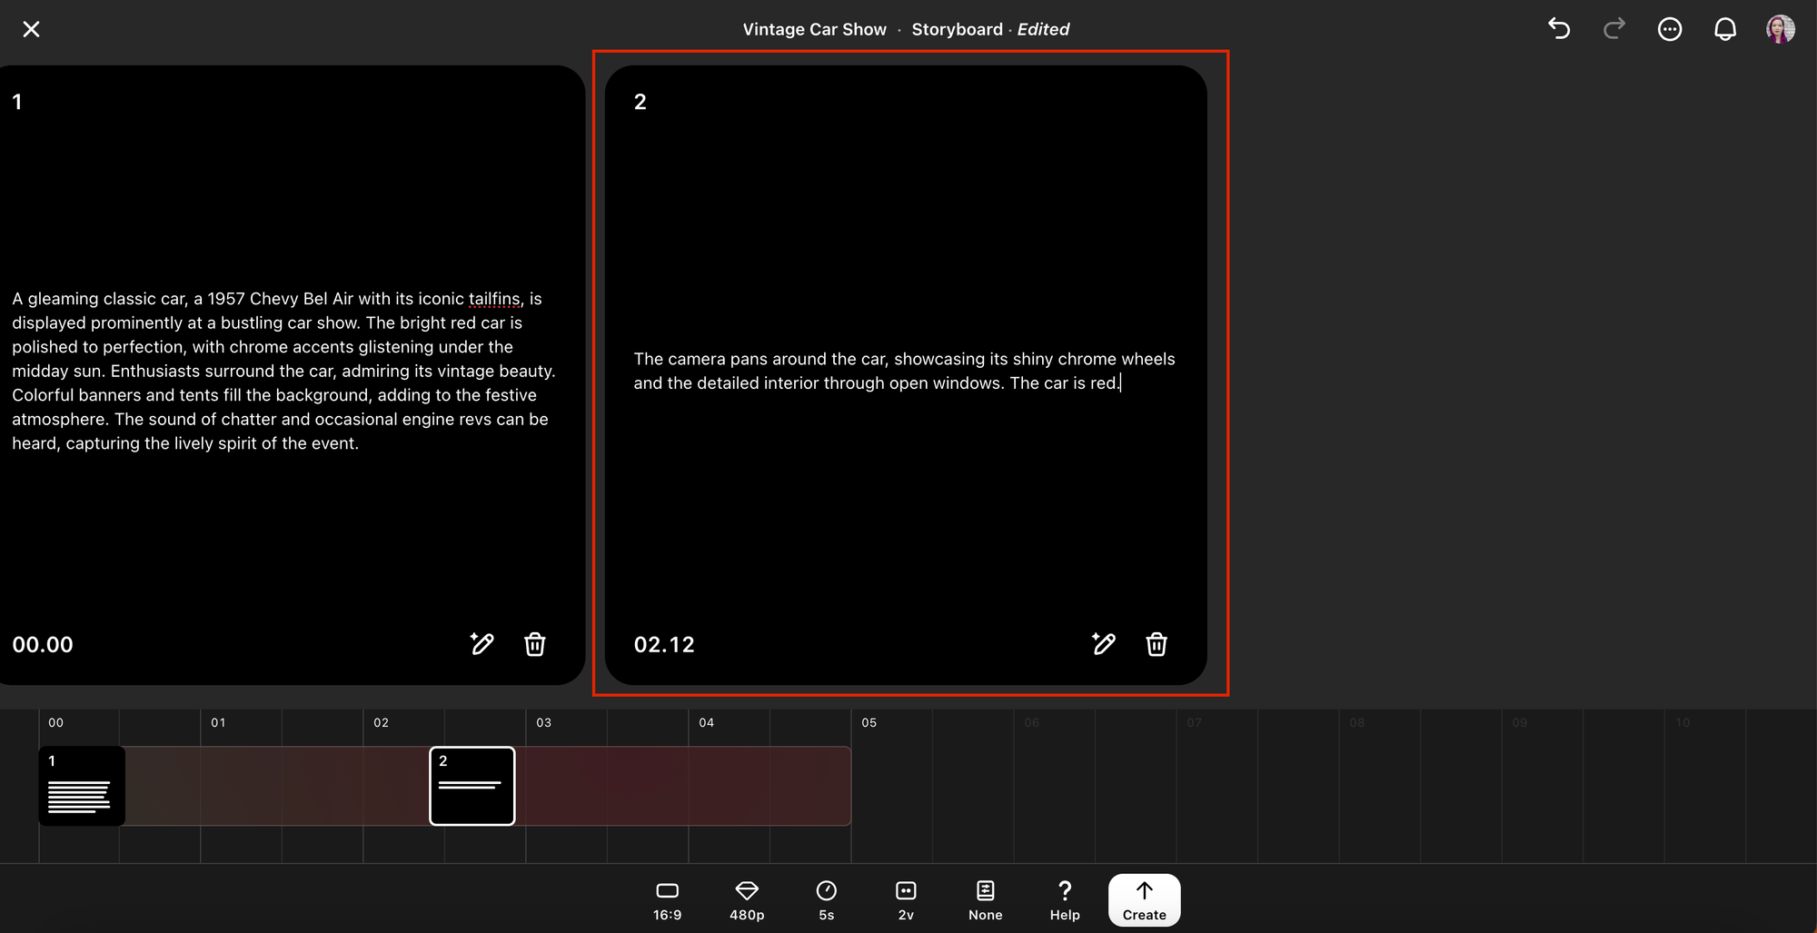Delete storyboard card 1 with trash icon
Image resolution: width=1817 pixels, height=933 pixels.
pyautogui.click(x=535, y=644)
